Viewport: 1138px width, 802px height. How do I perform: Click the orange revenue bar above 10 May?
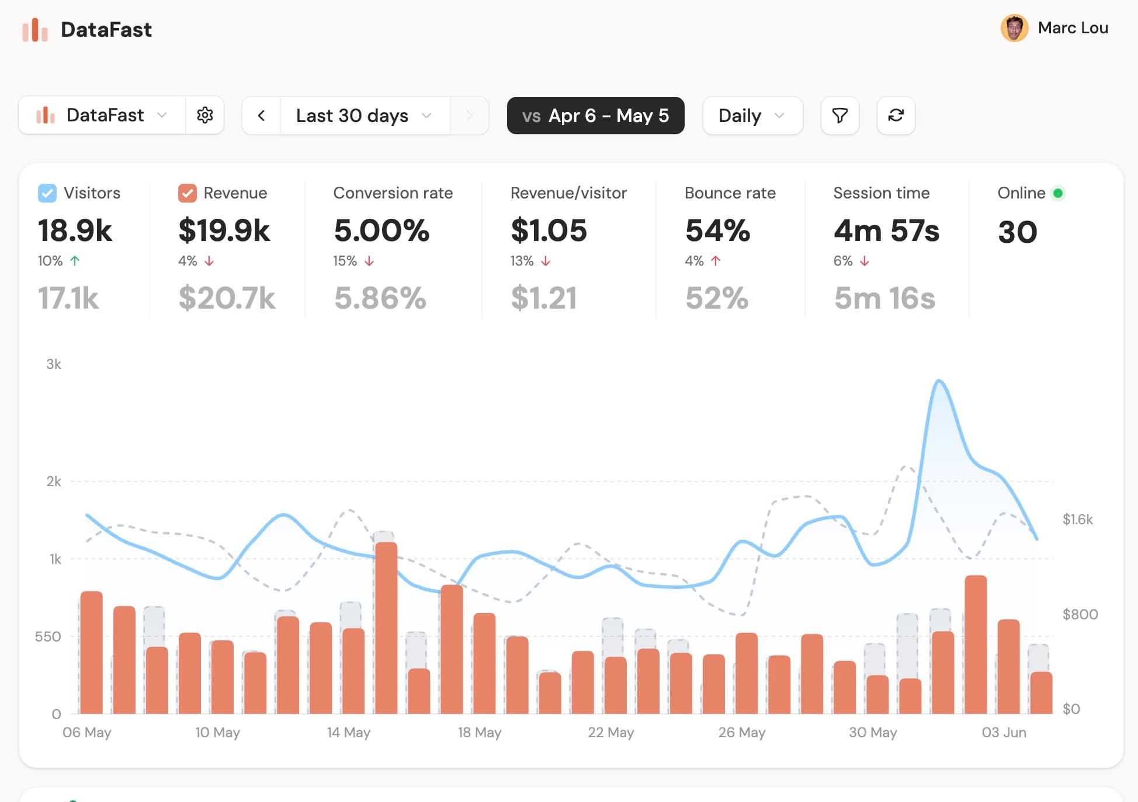coord(222,677)
